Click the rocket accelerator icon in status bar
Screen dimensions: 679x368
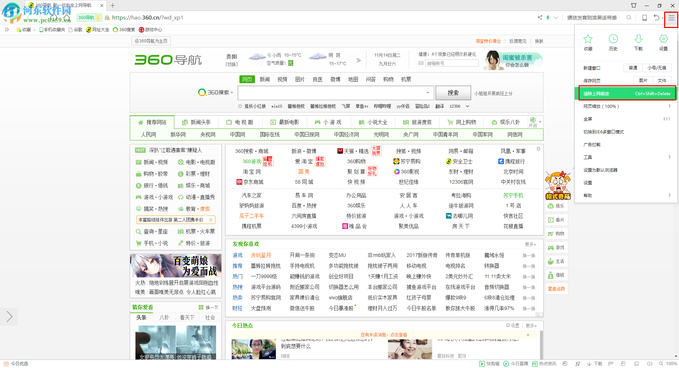tap(578, 364)
